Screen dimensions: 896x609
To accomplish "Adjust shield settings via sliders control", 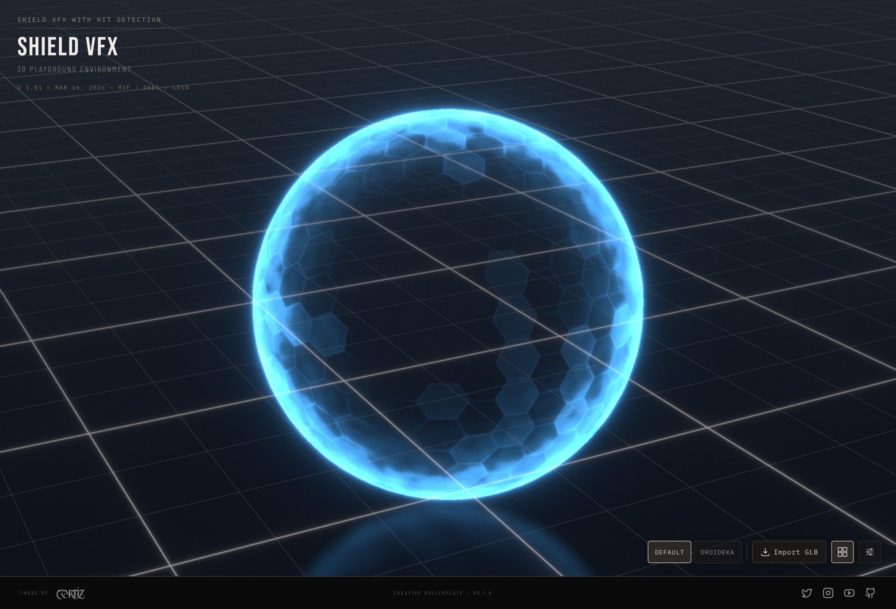I will (870, 552).
